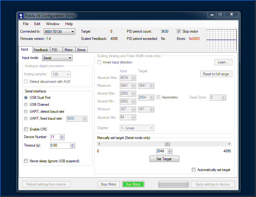The width and height of the screenshot is (256, 197).
Task: Select USB Chained radio button
Action: (x=26, y=105)
